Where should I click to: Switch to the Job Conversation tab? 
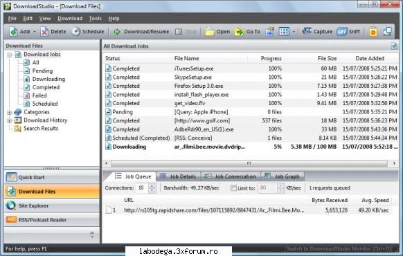[x=230, y=176]
